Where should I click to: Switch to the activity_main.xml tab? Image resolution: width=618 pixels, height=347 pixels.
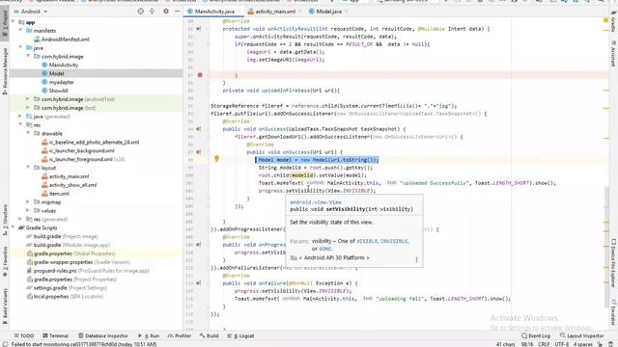(274, 12)
